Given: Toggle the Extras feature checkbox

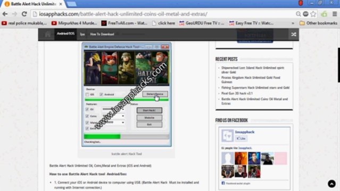Looking at the screenshot, I should point(87,128).
